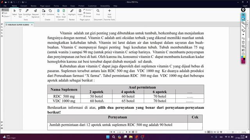Open Windows Start menu
Image resolution: width=250 pixels, height=140 pixels.
[x=108, y=137]
